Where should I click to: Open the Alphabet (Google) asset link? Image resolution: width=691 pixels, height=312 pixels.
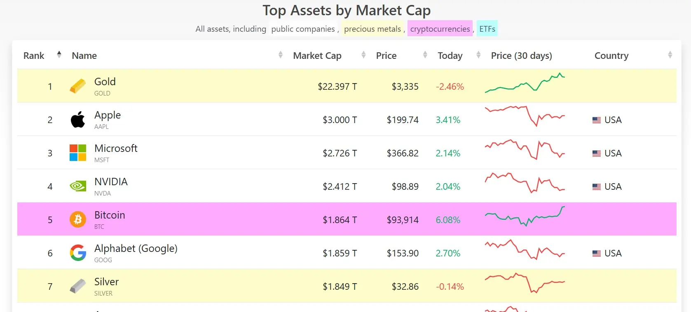[136, 248]
